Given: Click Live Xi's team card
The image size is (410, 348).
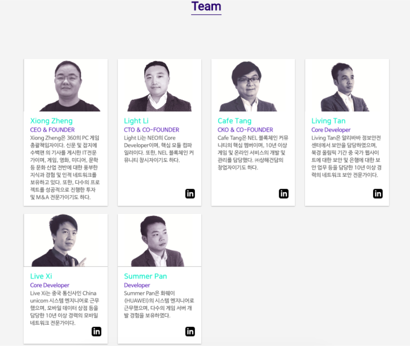Looking at the screenshot, I should (65, 278).
